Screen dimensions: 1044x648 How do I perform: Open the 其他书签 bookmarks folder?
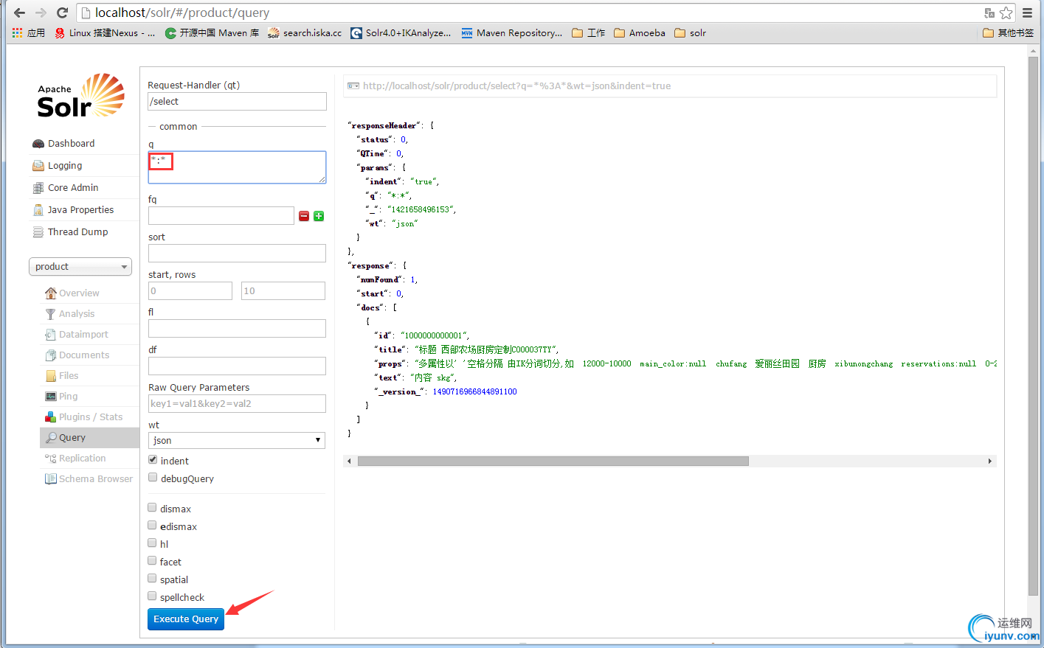1009,32
